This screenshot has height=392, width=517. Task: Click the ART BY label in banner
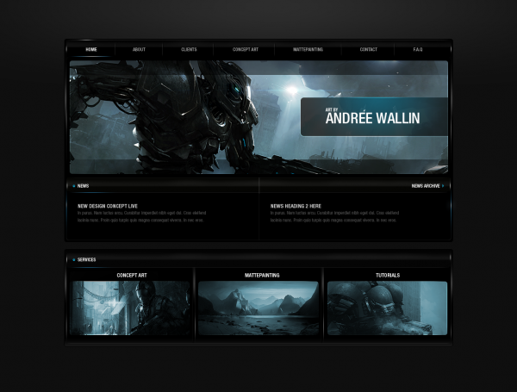tap(332, 109)
